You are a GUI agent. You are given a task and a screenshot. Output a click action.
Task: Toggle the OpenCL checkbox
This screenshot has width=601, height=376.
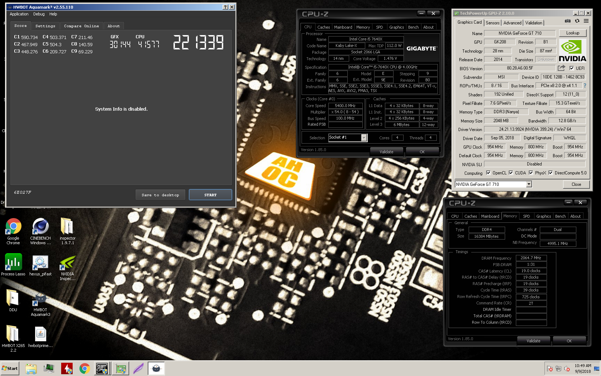click(488, 173)
